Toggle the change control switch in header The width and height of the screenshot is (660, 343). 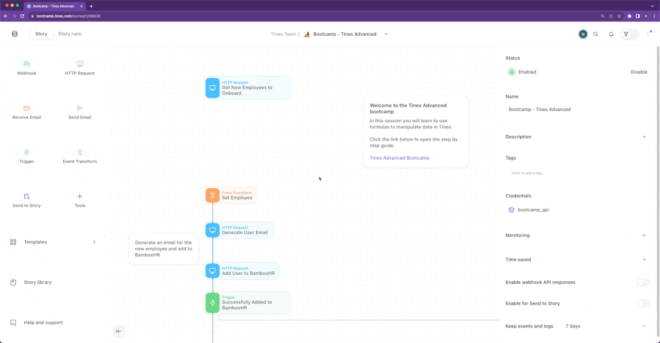(630, 34)
